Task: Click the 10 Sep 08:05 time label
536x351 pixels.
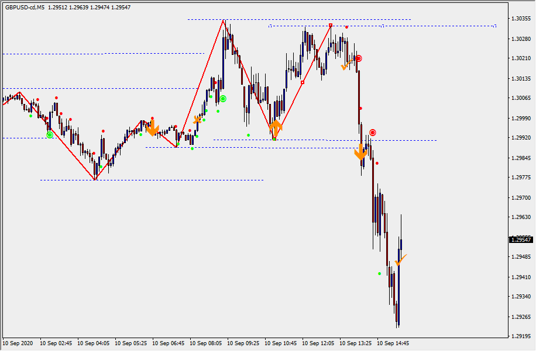Action: point(207,343)
